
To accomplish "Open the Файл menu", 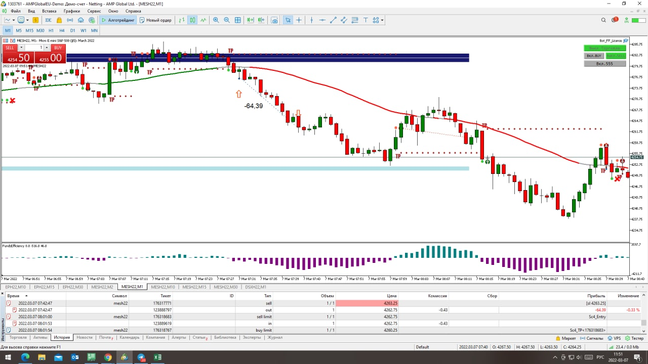I will [15, 11].
